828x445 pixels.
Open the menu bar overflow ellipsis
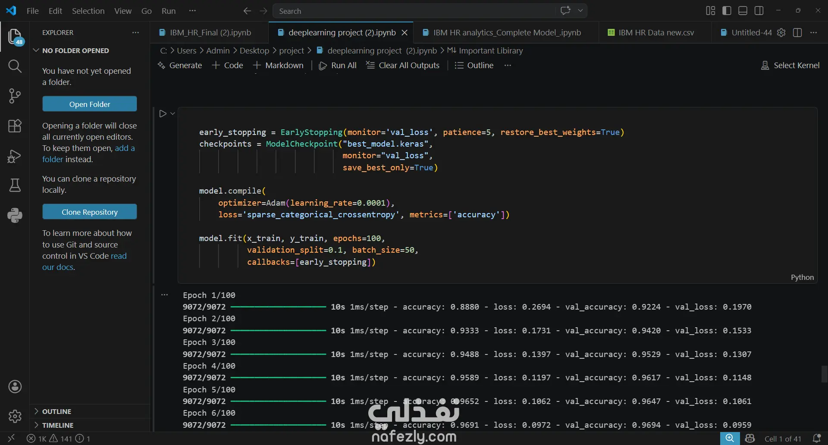[192, 11]
